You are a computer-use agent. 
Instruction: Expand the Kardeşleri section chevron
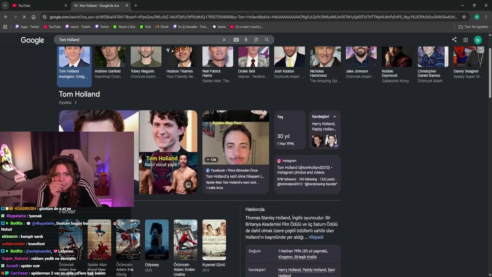tap(334, 117)
